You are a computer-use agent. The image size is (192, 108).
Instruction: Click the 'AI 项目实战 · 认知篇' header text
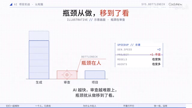[x=28, y=4]
